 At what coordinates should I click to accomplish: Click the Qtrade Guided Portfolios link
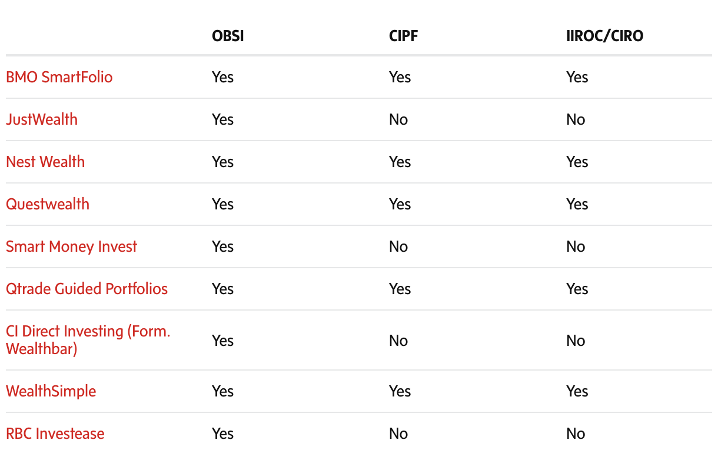87,289
